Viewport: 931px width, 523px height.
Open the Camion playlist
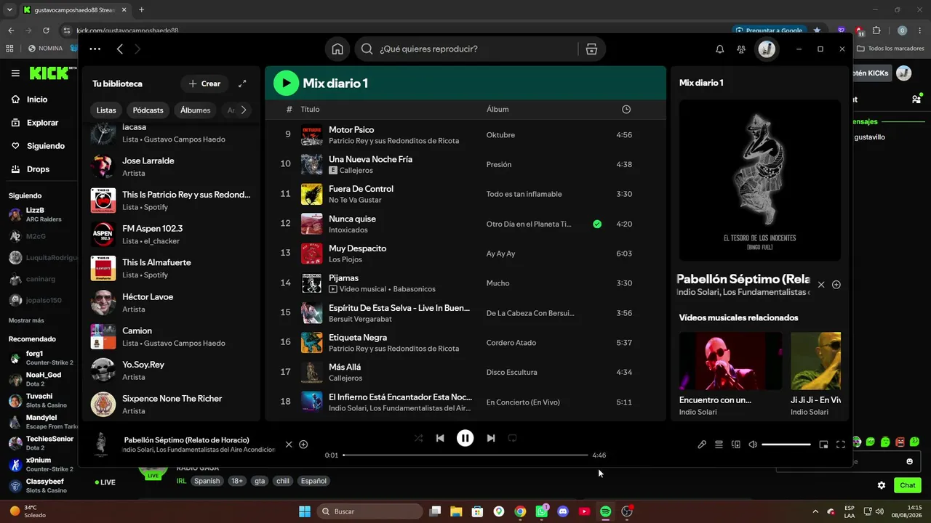pos(171,336)
